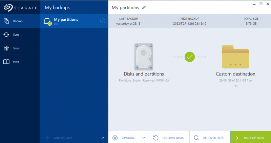271x143 pixels.
Task: Click the '28.08 GB of 53.1 GB free' text
Action: coord(235,80)
